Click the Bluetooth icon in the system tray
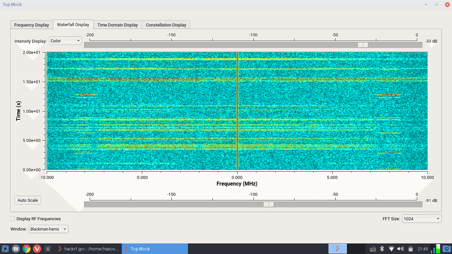Viewport: 452px width, 254px height. (x=382, y=249)
